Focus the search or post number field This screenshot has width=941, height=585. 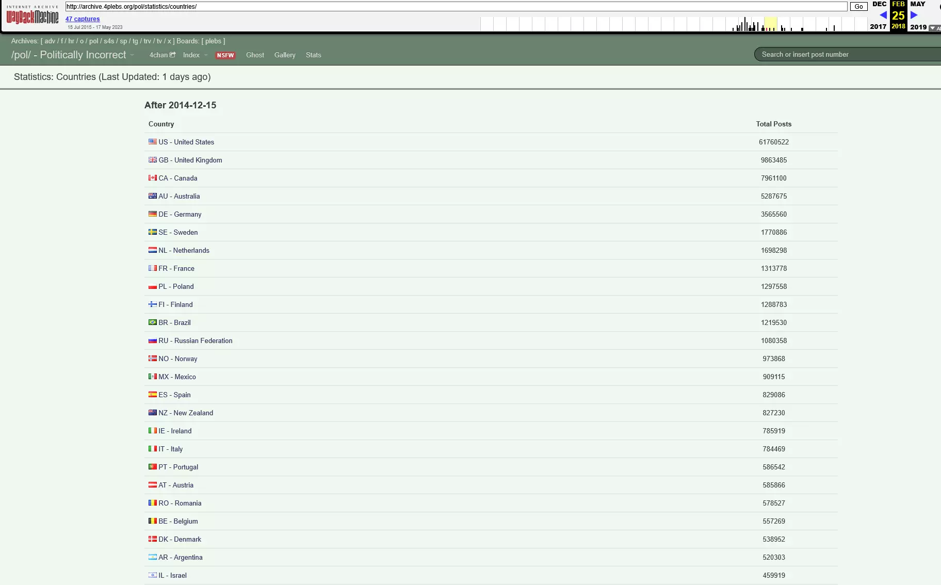pos(848,54)
